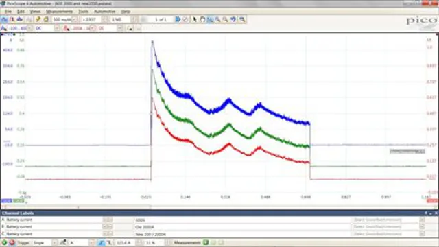This screenshot has width=439, height=247.
Task: Click the zoom in magnifier
Action: [217, 19]
